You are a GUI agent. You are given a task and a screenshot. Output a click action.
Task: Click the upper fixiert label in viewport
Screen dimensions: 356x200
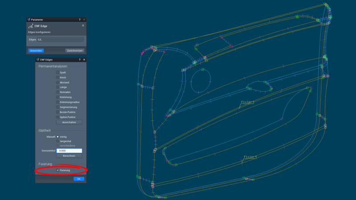pyautogui.click(x=247, y=102)
